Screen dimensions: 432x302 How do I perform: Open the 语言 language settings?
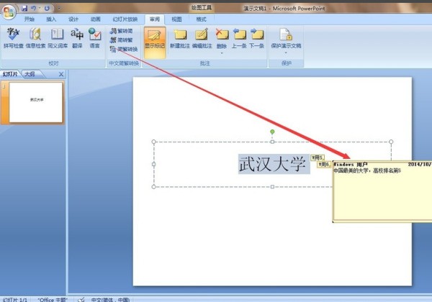[x=95, y=38]
